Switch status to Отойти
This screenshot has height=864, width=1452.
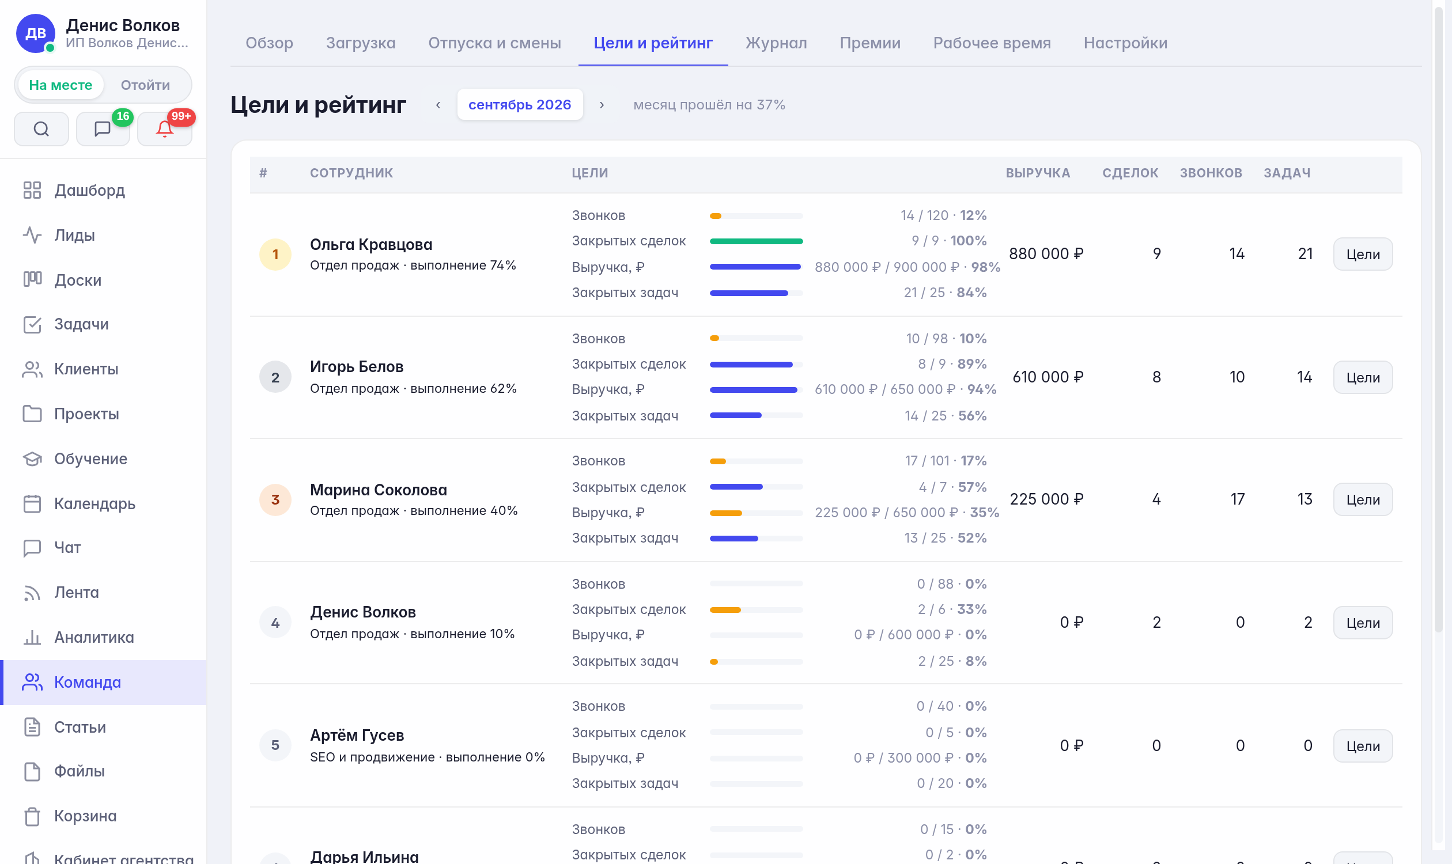pyautogui.click(x=146, y=85)
